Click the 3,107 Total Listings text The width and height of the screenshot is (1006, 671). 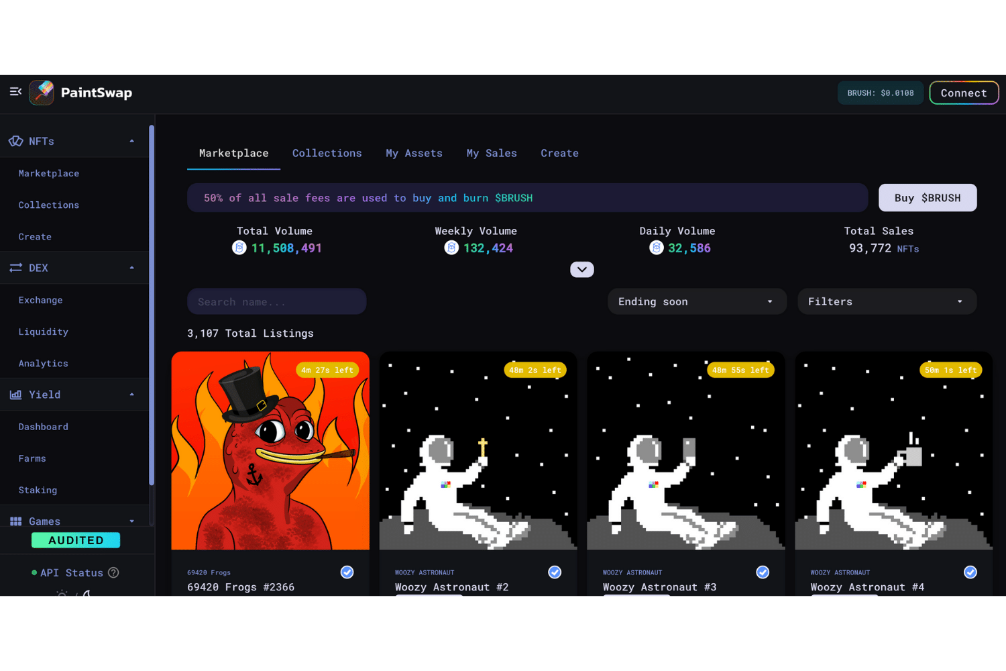coord(250,333)
